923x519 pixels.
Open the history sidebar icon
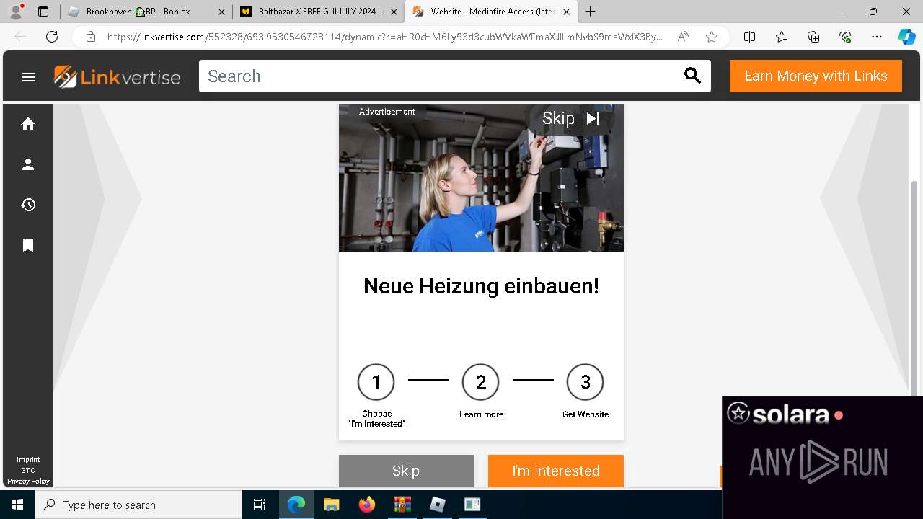pyautogui.click(x=28, y=205)
